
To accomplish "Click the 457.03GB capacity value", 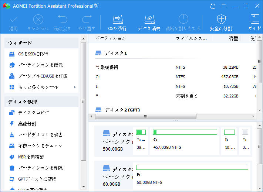I will click(230, 77).
